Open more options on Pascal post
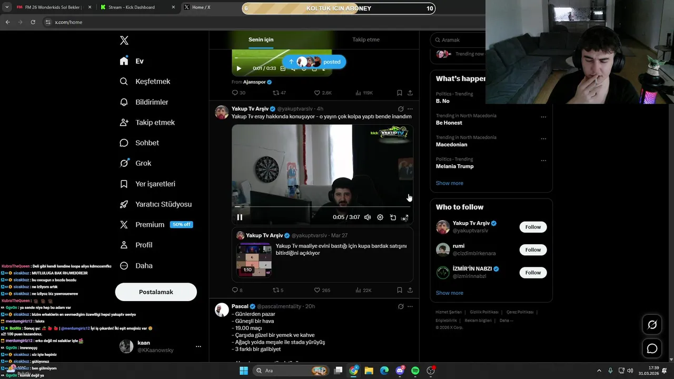This screenshot has height=379, width=674. tap(410, 306)
